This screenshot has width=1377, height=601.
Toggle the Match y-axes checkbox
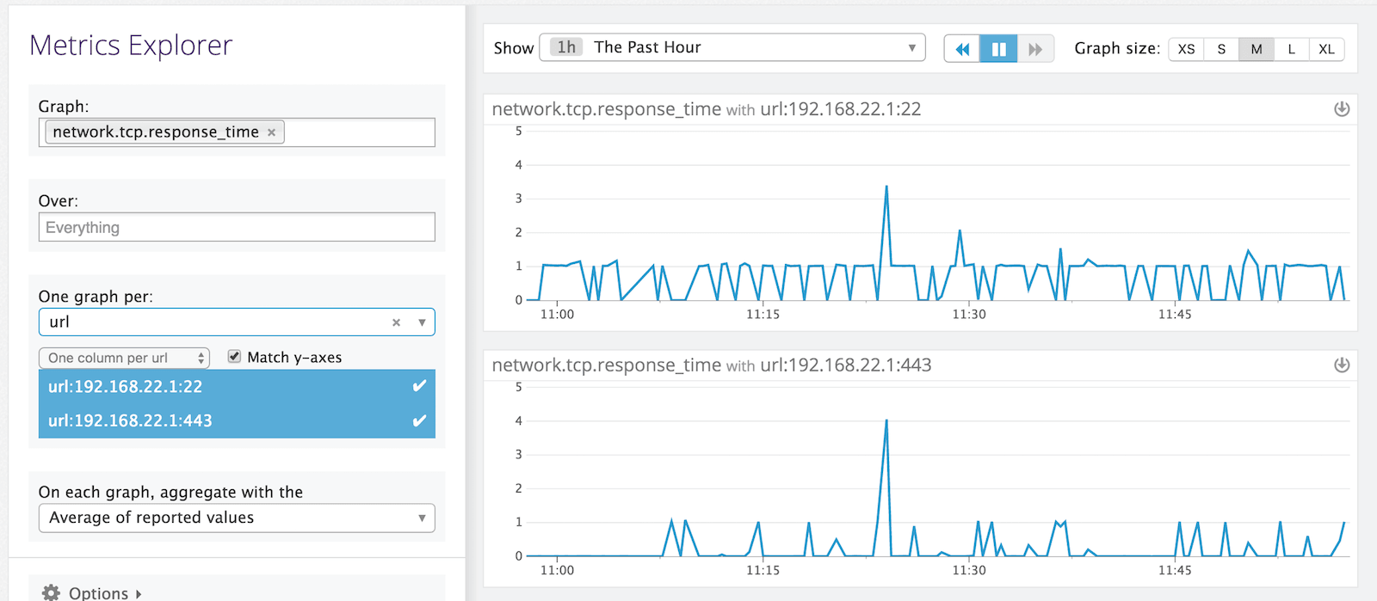[x=234, y=357]
